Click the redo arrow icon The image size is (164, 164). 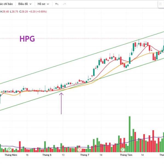coord(64,4)
